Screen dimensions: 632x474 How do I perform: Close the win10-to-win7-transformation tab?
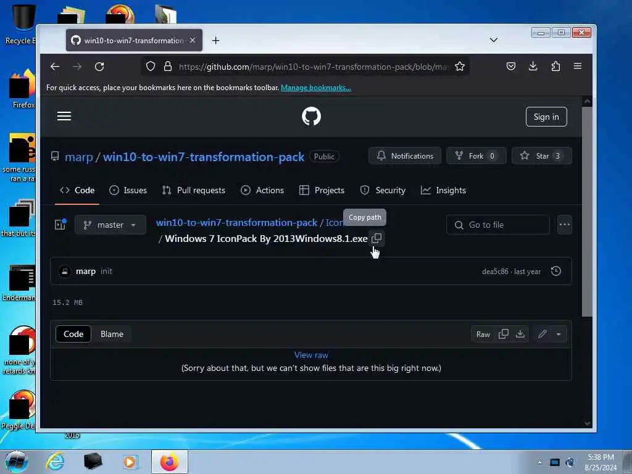click(193, 40)
